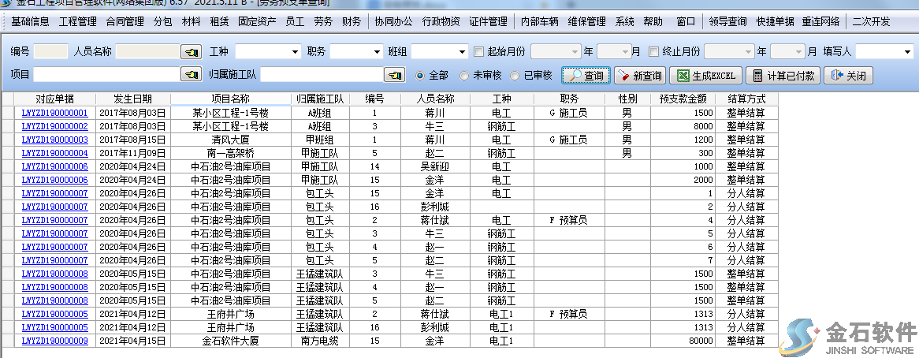Open the 合同管理 menu
The height and width of the screenshot is (358, 919).
(125, 21)
